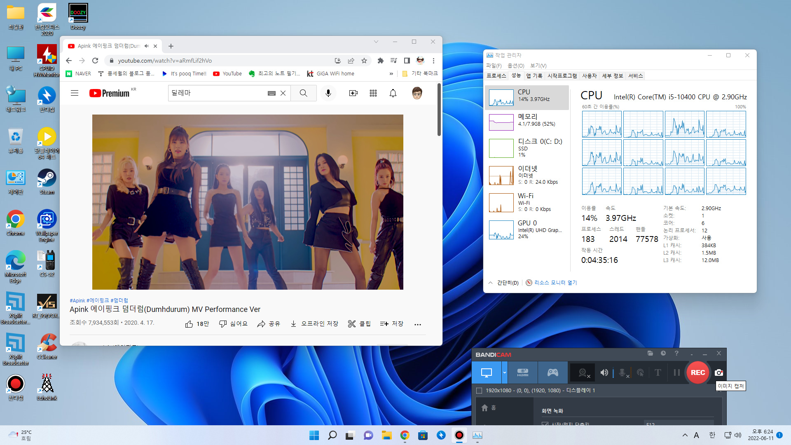Open screen recording mode dropdown arrow
Image resolution: width=791 pixels, height=445 pixels.
pyautogui.click(x=504, y=372)
